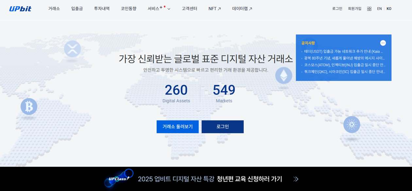Viewport: 412px width, 191px height.
Task: Open the NFT external link
Action: pyautogui.click(x=215, y=9)
